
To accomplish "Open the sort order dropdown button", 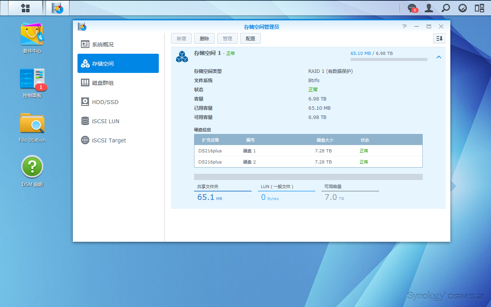I will tap(439, 38).
